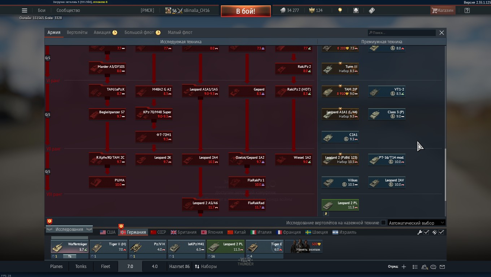This screenshot has width=491, height=277.
Task: Click the vehicle search field
Action: (401, 33)
